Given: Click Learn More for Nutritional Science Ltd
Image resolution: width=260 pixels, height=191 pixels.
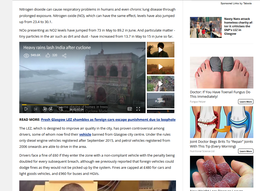Looking at the screenshot, I should (245, 151).
